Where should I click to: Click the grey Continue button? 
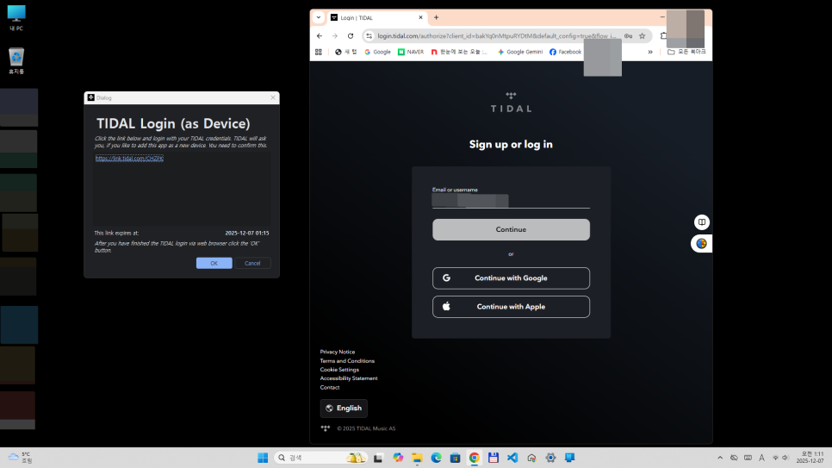(x=511, y=229)
